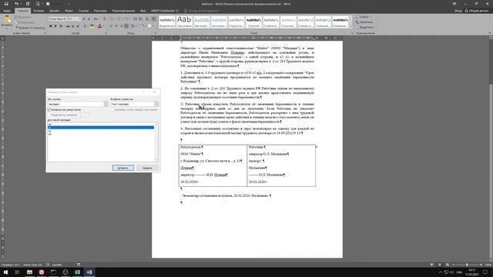Open the font color dropdown arrow
Viewport: 493px width, 277px height.
coord(103,26)
